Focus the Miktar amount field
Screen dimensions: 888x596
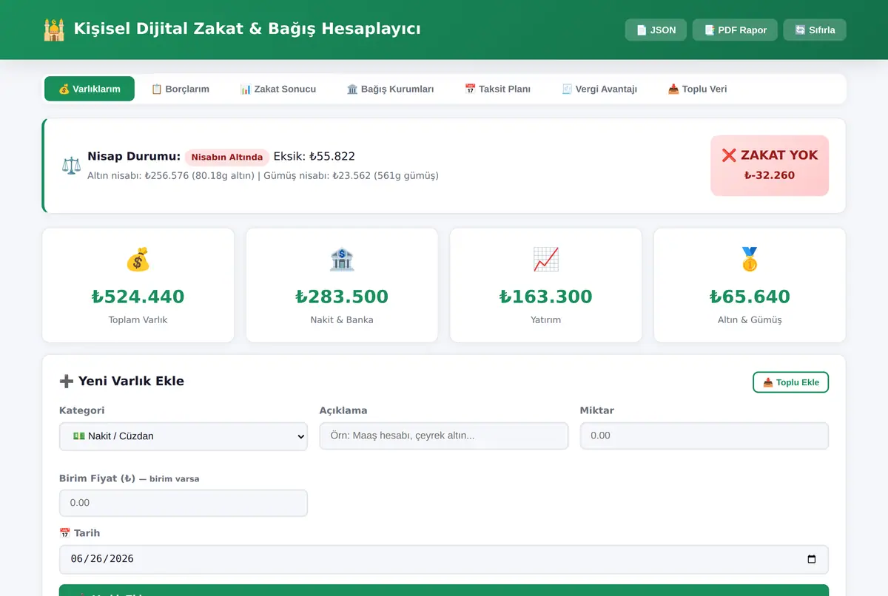coord(704,436)
